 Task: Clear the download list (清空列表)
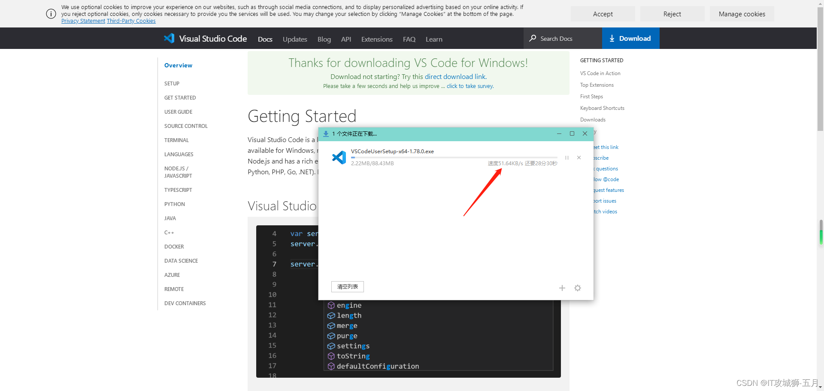(348, 287)
